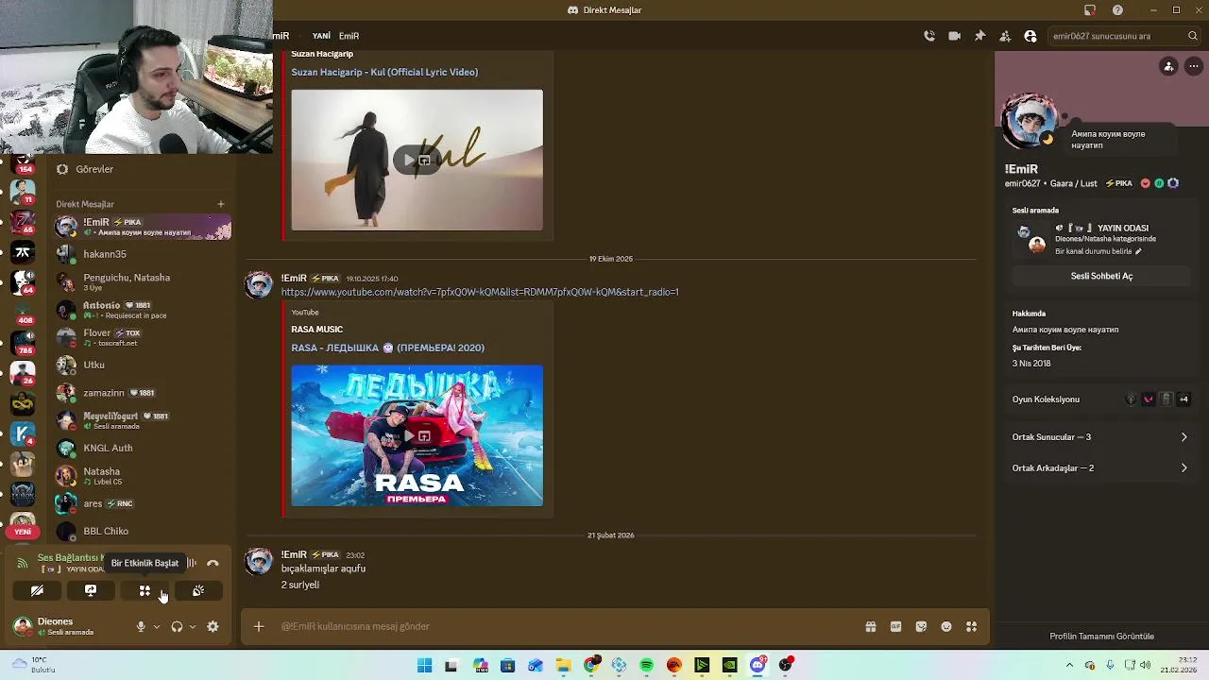Start an activity in voice panel

point(145,590)
